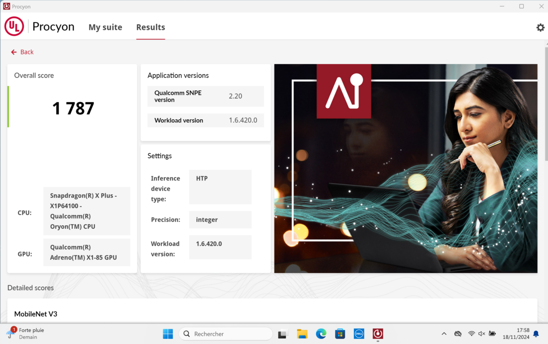Open the Dell app in taskbar

358,334
